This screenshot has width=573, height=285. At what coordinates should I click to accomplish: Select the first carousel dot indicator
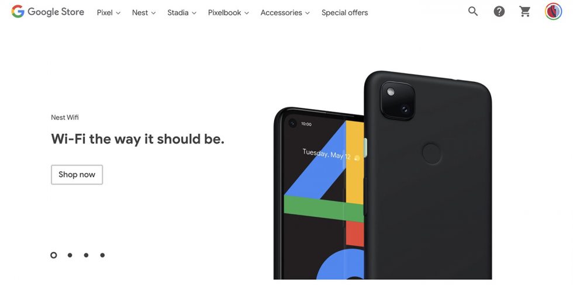(x=54, y=255)
